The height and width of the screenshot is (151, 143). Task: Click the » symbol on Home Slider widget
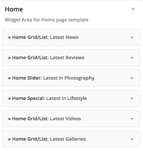tap(9, 78)
